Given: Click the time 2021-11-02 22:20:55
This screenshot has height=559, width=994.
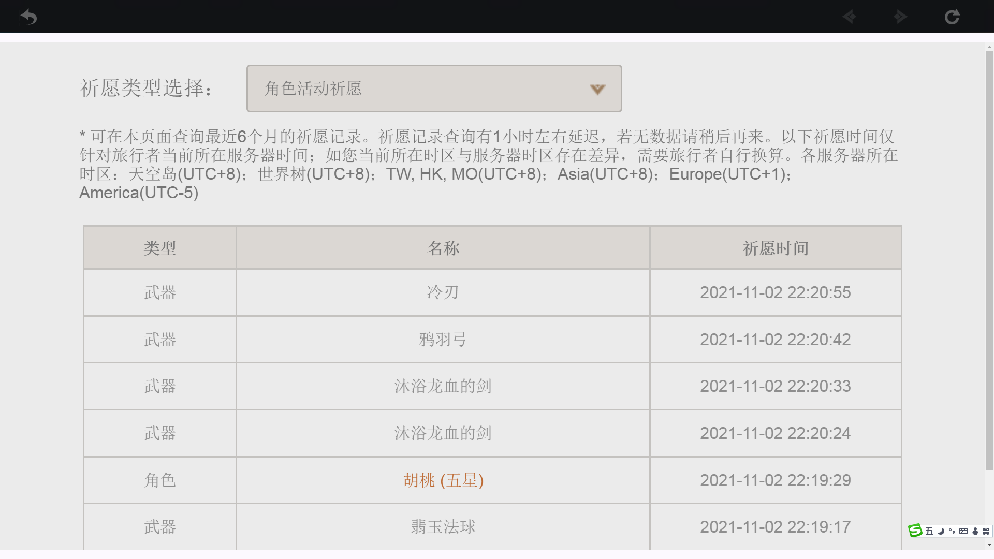Looking at the screenshot, I should click(776, 292).
